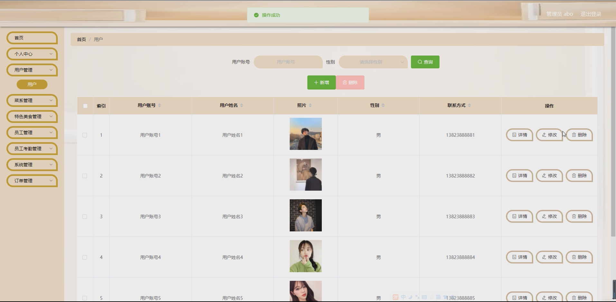Click 首页 breadcrumb link

click(81, 39)
